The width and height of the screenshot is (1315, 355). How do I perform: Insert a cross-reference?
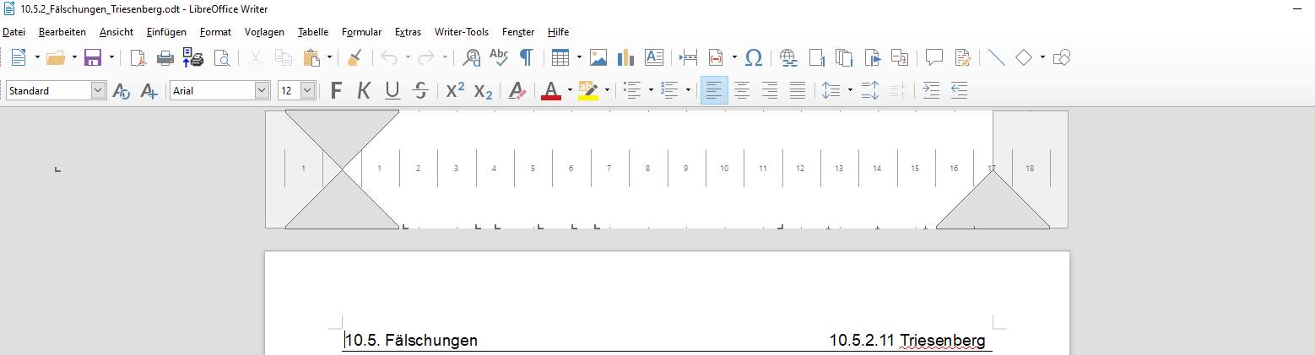click(x=899, y=57)
